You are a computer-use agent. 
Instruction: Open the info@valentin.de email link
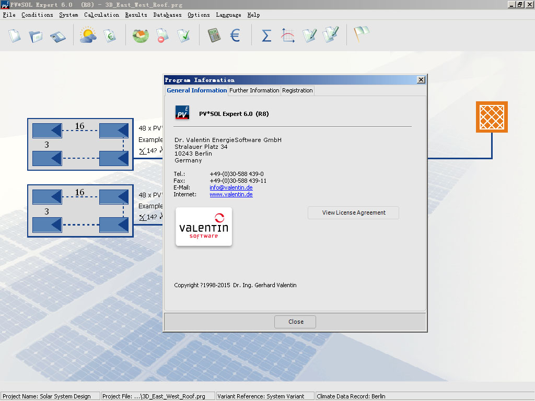[x=231, y=187]
